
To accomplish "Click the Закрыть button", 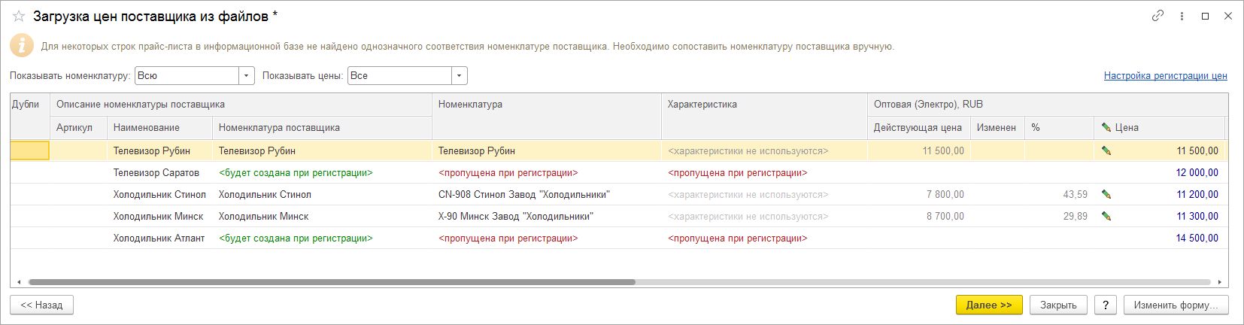I will [1058, 305].
